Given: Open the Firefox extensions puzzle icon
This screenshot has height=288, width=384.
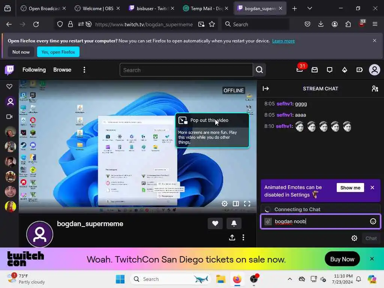Looking at the screenshot, I should [x=348, y=24].
